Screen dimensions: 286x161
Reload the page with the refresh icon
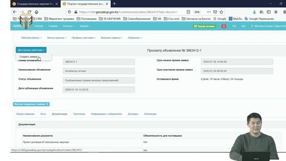[29, 12]
